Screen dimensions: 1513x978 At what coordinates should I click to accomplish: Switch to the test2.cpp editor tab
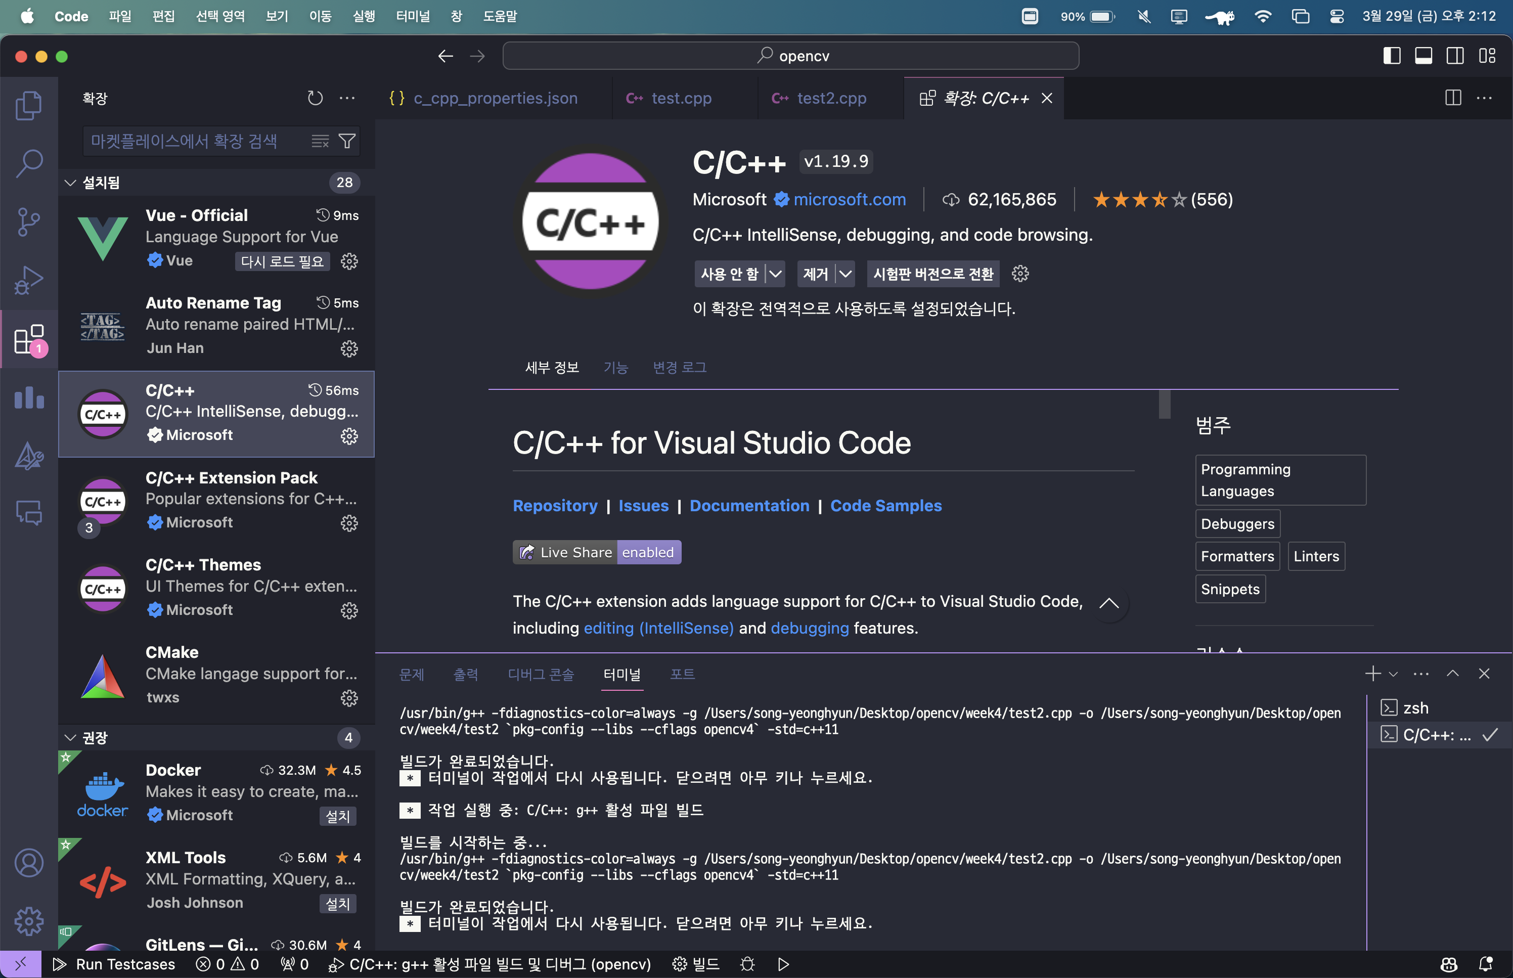[830, 98]
